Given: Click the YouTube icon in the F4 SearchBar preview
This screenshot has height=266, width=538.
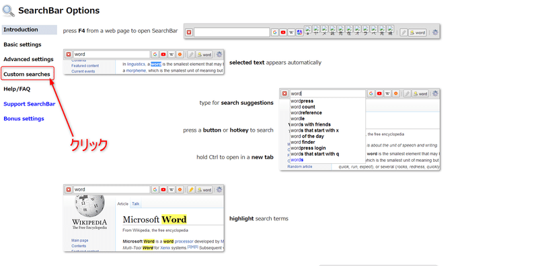Looking at the screenshot, I should [x=283, y=32].
